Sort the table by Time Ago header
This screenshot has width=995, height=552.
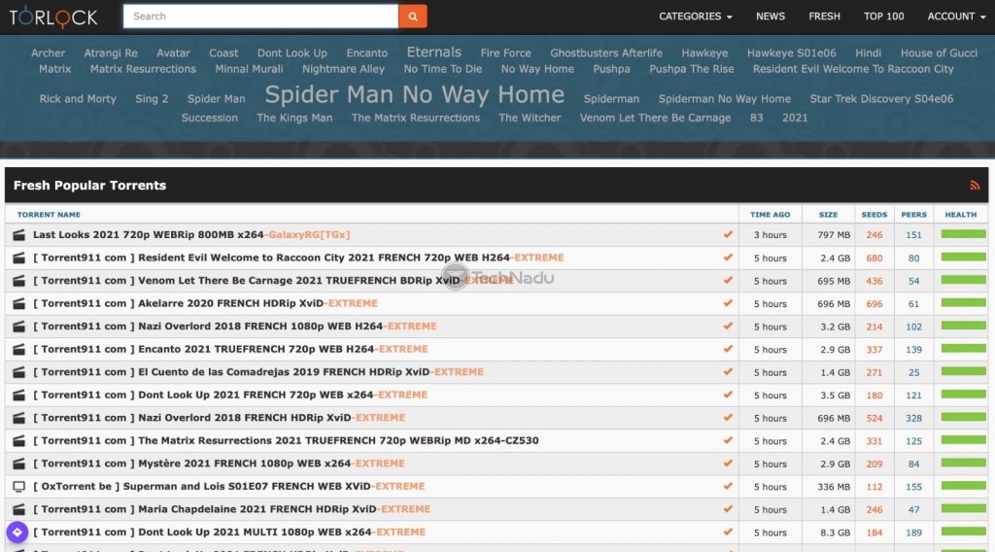click(770, 215)
